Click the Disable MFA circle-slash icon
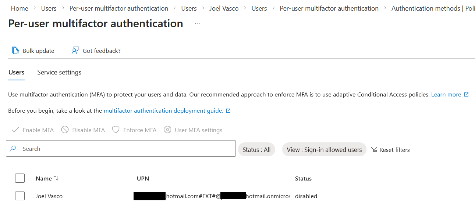The image size is (475, 204). click(65, 130)
